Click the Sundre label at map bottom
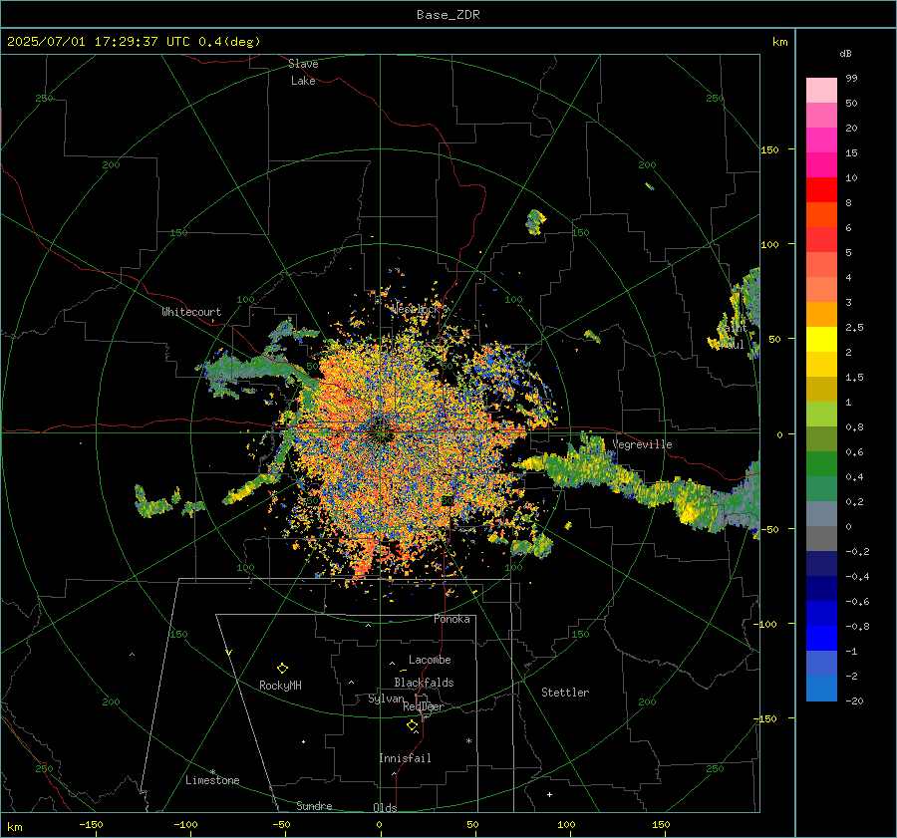The height and width of the screenshot is (838, 897). (314, 805)
